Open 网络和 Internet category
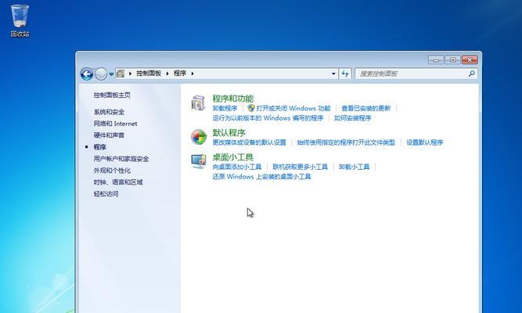 (115, 124)
